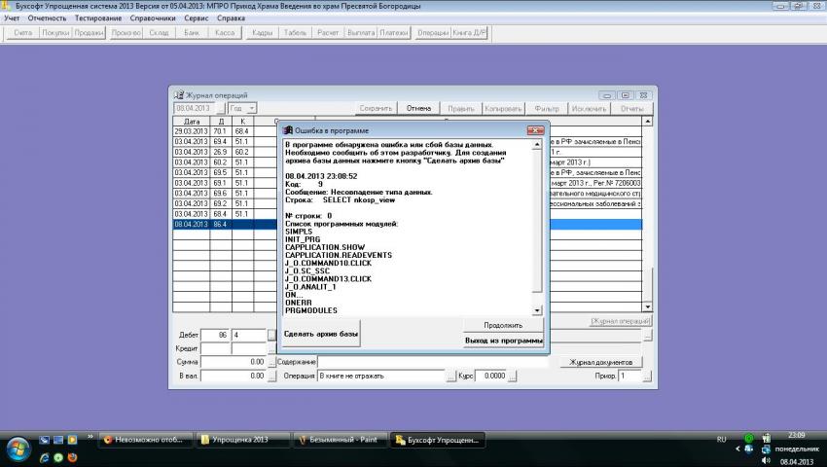Click the Отмена toolbar button

point(418,108)
